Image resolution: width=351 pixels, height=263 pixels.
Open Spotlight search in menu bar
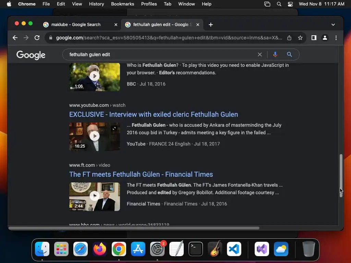click(x=279, y=4)
